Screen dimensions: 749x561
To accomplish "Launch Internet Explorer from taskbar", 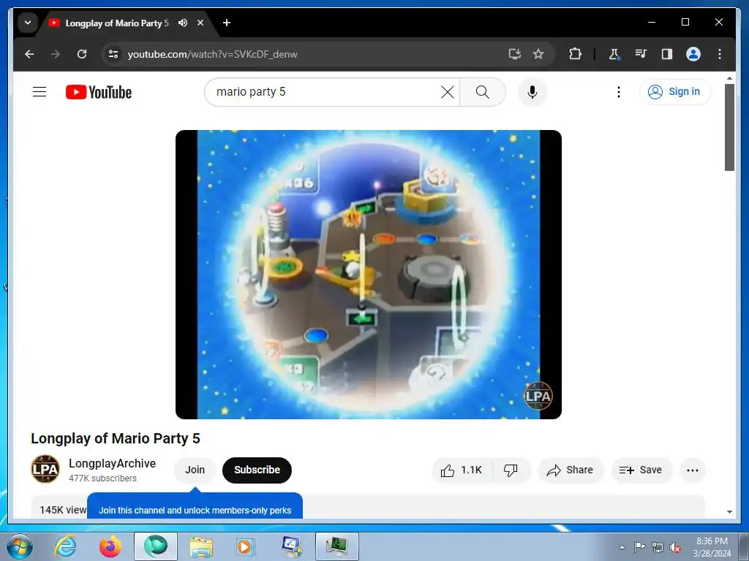I will coord(65,546).
